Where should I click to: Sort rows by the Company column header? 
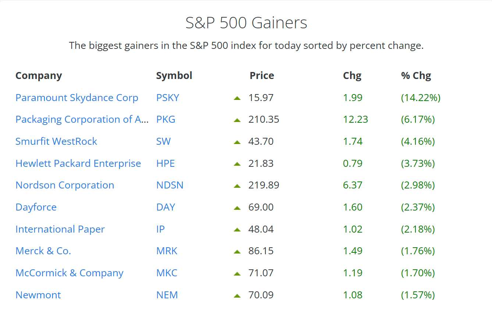tap(39, 76)
